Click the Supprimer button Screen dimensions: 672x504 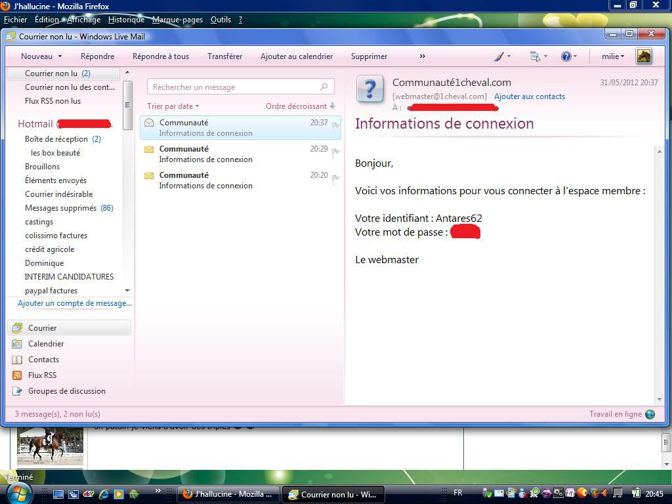coord(369,56)
